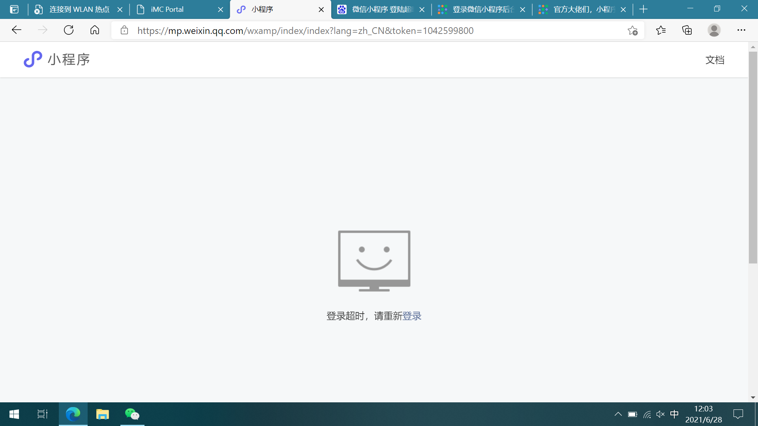Switch to the 连接到 WLAN 热点 tab
This screenshot has height=426, width=758.
pos(79,9)
